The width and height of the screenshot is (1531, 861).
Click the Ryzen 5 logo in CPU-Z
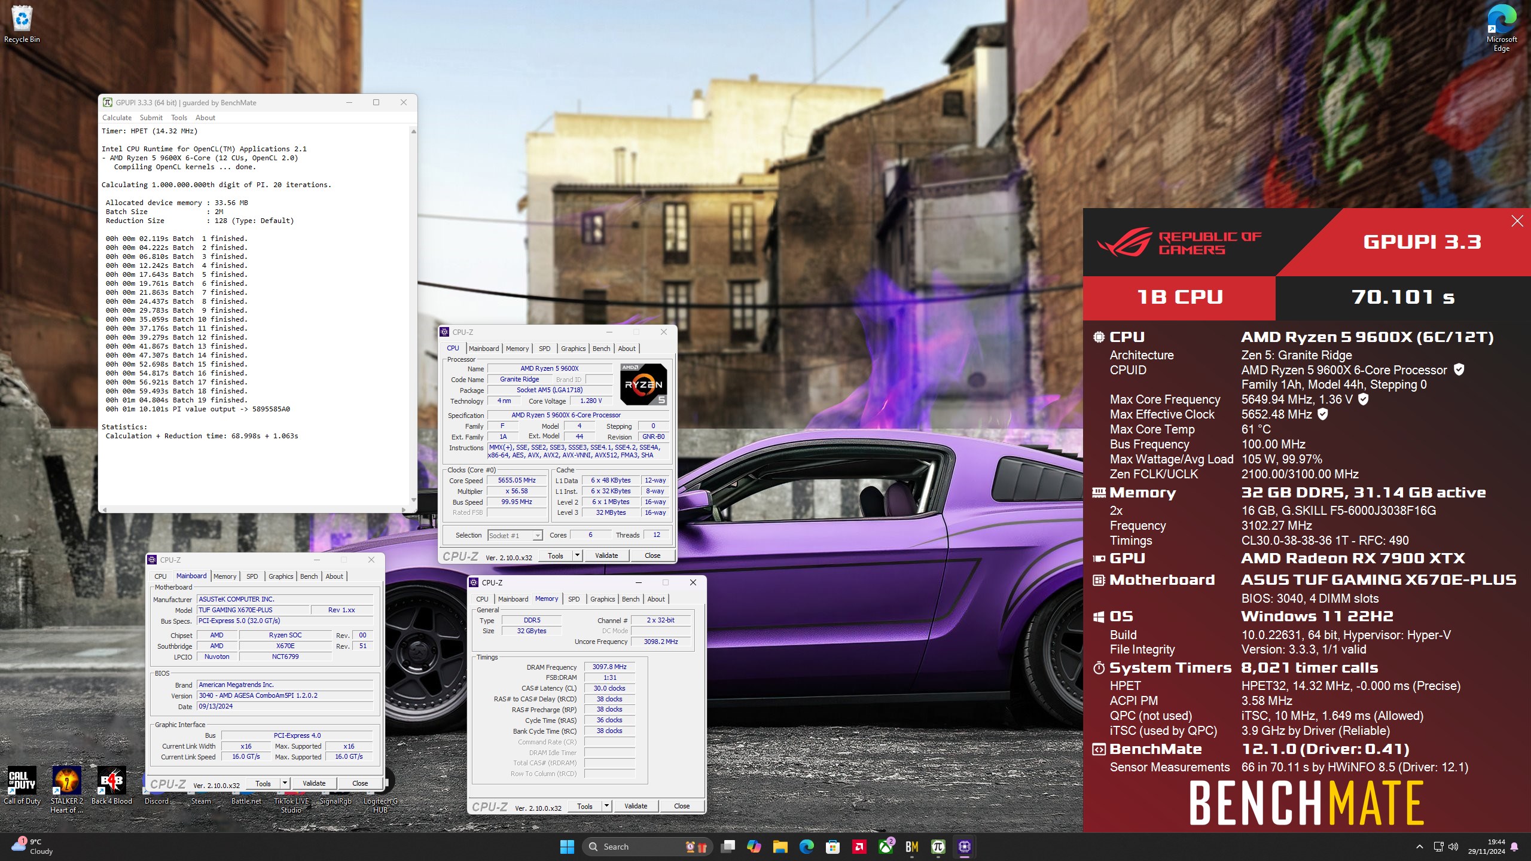tap(643, 384)
